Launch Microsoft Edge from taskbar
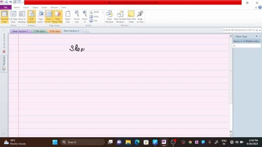Viewport: 262px width, 147px height. 137,142
